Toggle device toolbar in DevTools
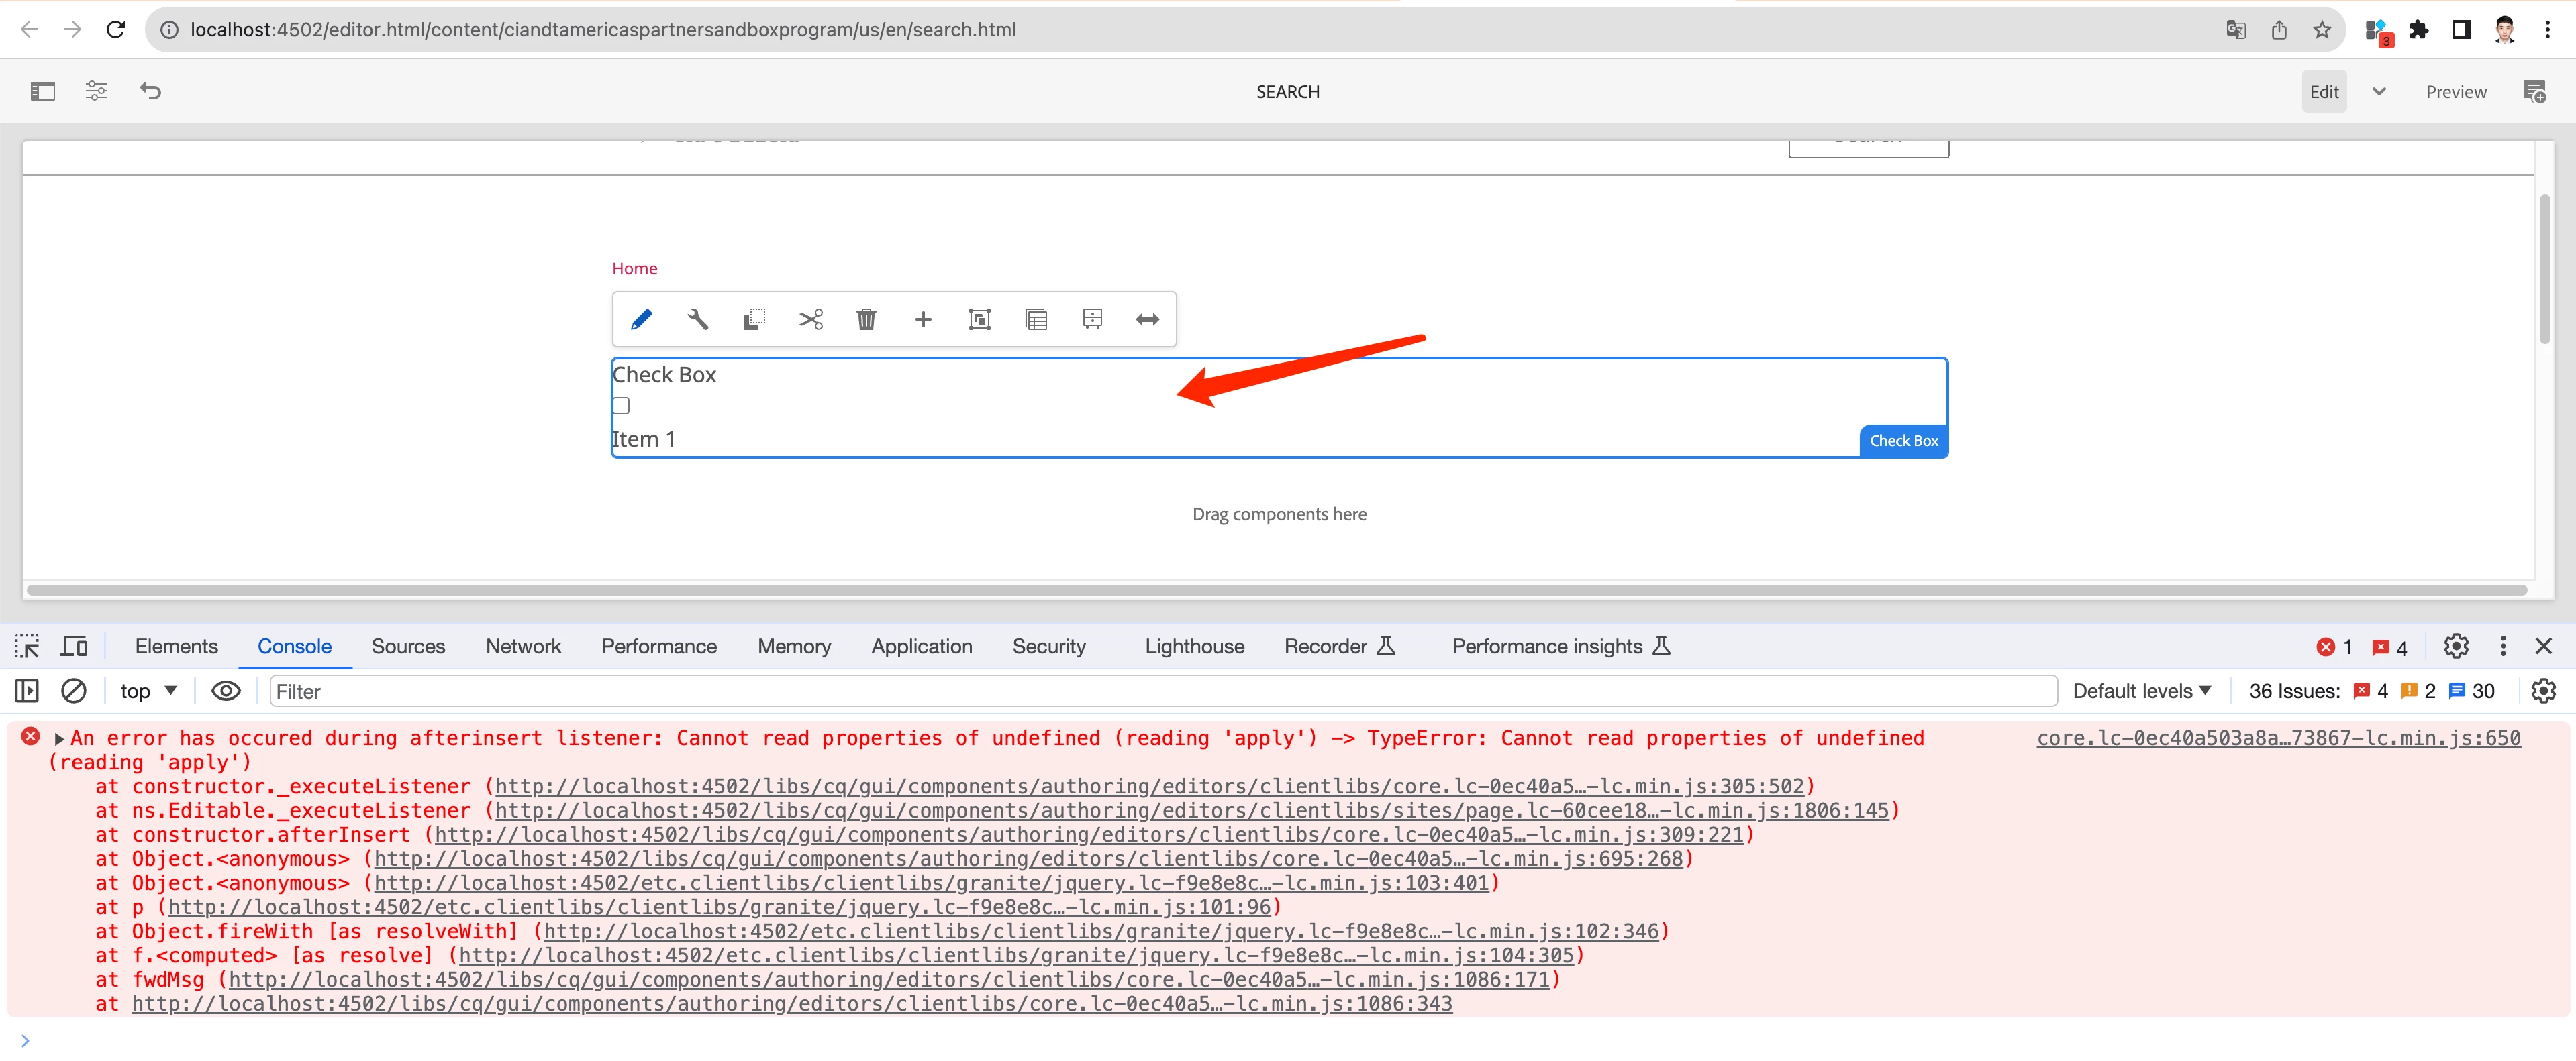The width and height of the screenshot is (2576, 1061). (74, 647)
